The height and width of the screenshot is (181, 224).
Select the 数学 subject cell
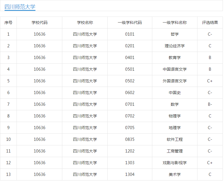(x=175, y=104)
